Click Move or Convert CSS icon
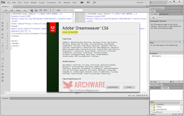 point(3,69)
